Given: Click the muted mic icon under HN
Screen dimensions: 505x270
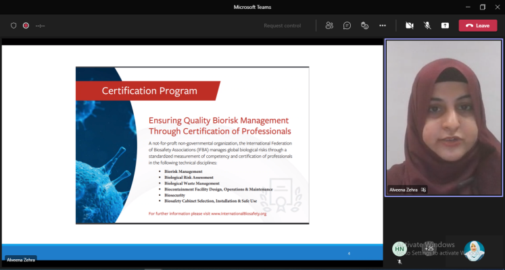Looking at the screenshot, I should 400,261.
